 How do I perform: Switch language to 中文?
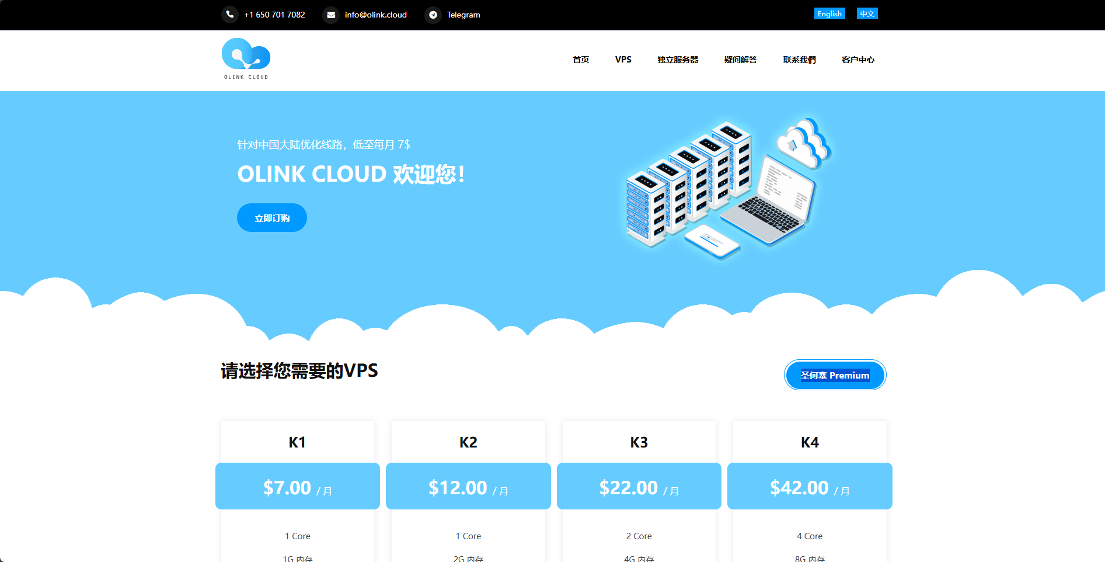(x=867, y=13)
